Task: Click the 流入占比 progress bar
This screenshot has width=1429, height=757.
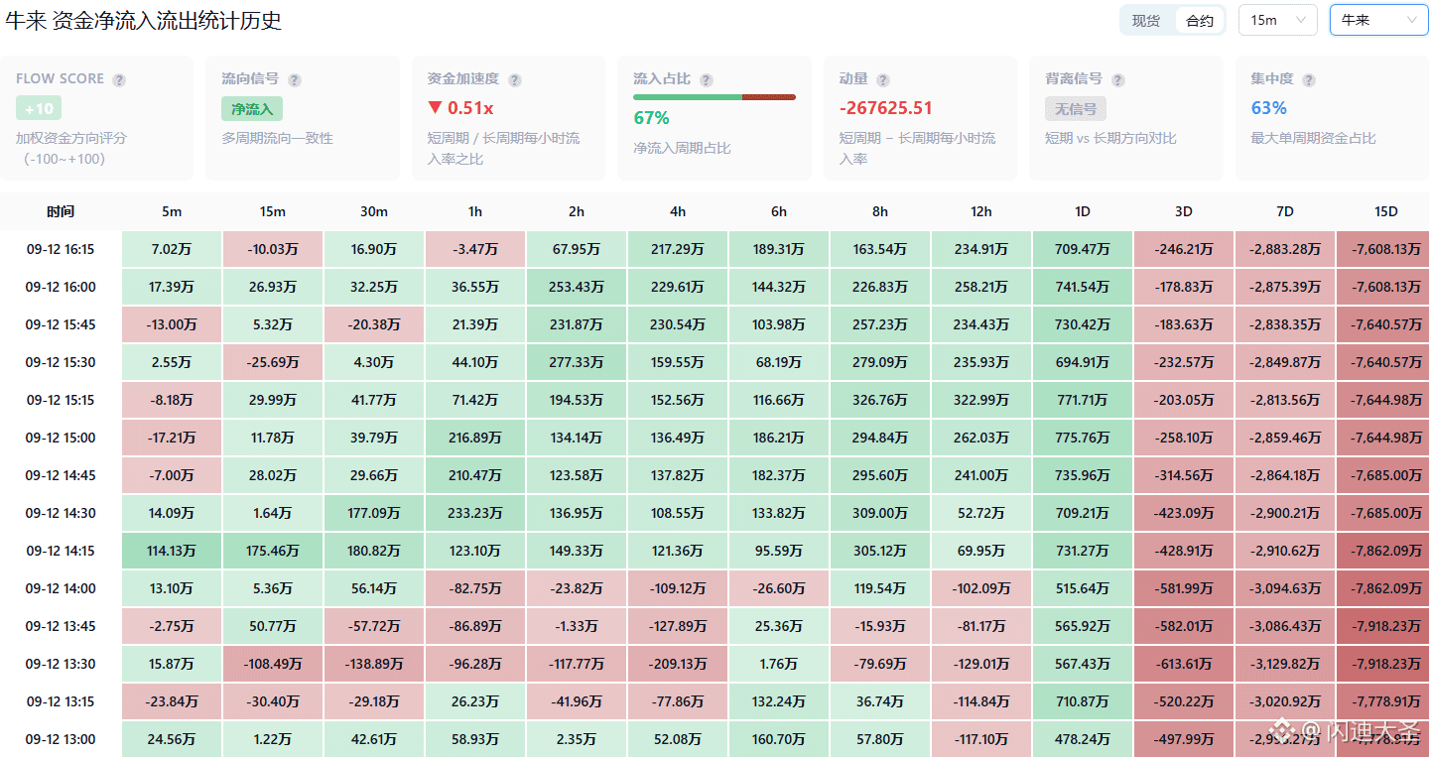Action: pos(714,97)
